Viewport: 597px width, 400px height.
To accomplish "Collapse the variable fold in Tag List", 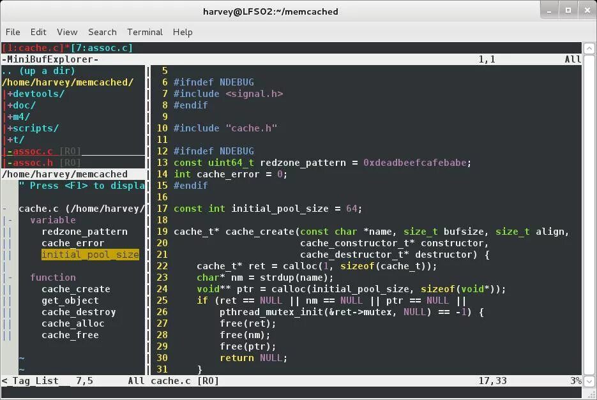I will coord(10,220).
